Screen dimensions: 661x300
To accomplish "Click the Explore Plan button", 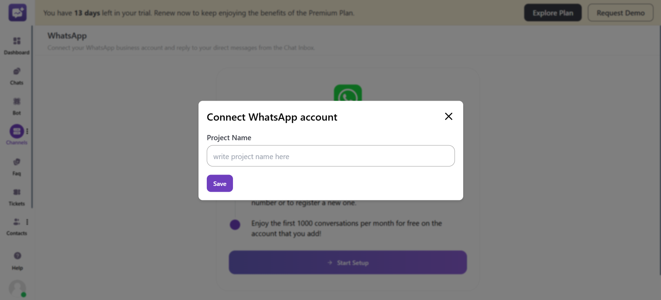I will (x=552, y=12).
